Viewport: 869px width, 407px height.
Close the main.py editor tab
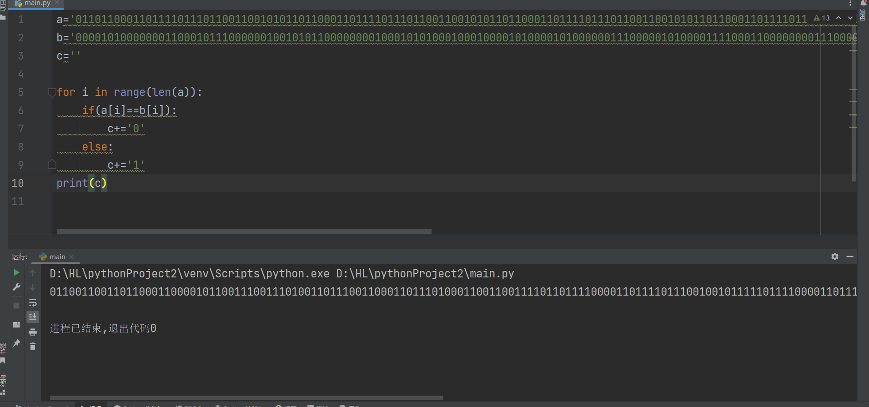tap(57, 3)
